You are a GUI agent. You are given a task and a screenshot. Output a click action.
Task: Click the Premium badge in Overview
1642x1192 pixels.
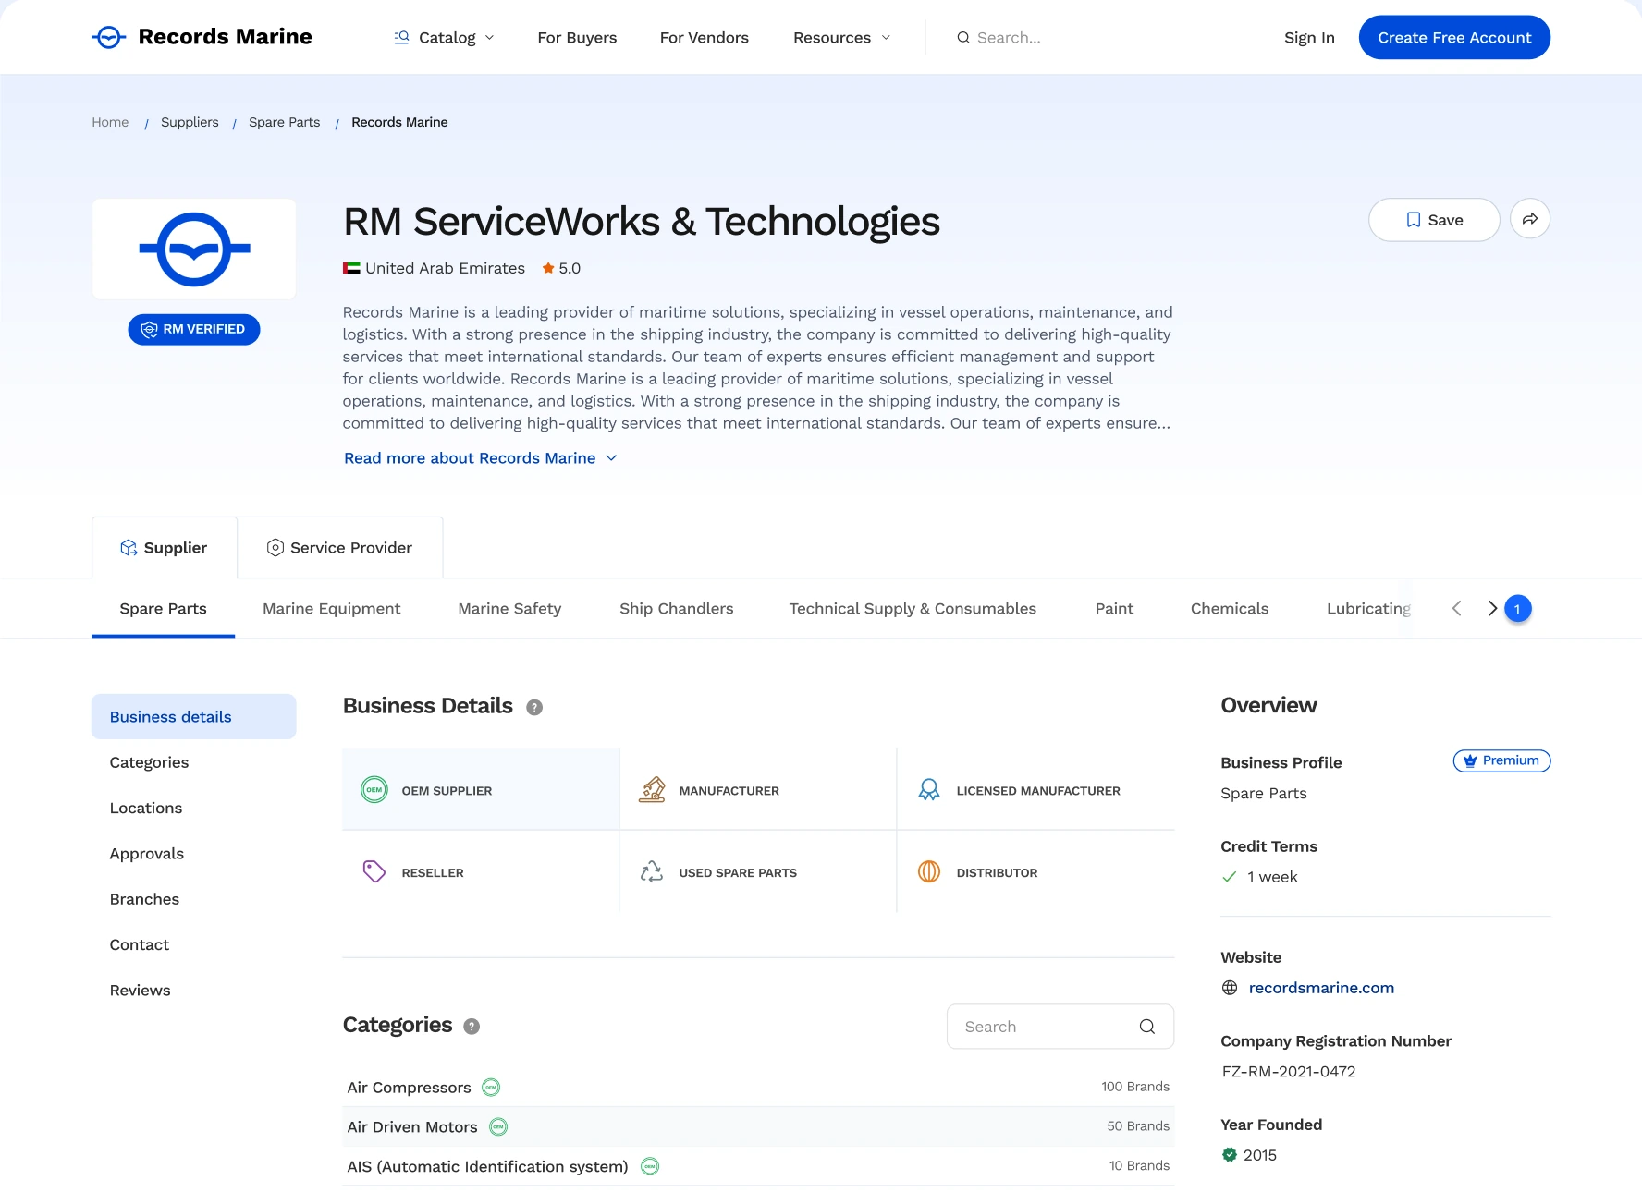(x=1501, y=760)
